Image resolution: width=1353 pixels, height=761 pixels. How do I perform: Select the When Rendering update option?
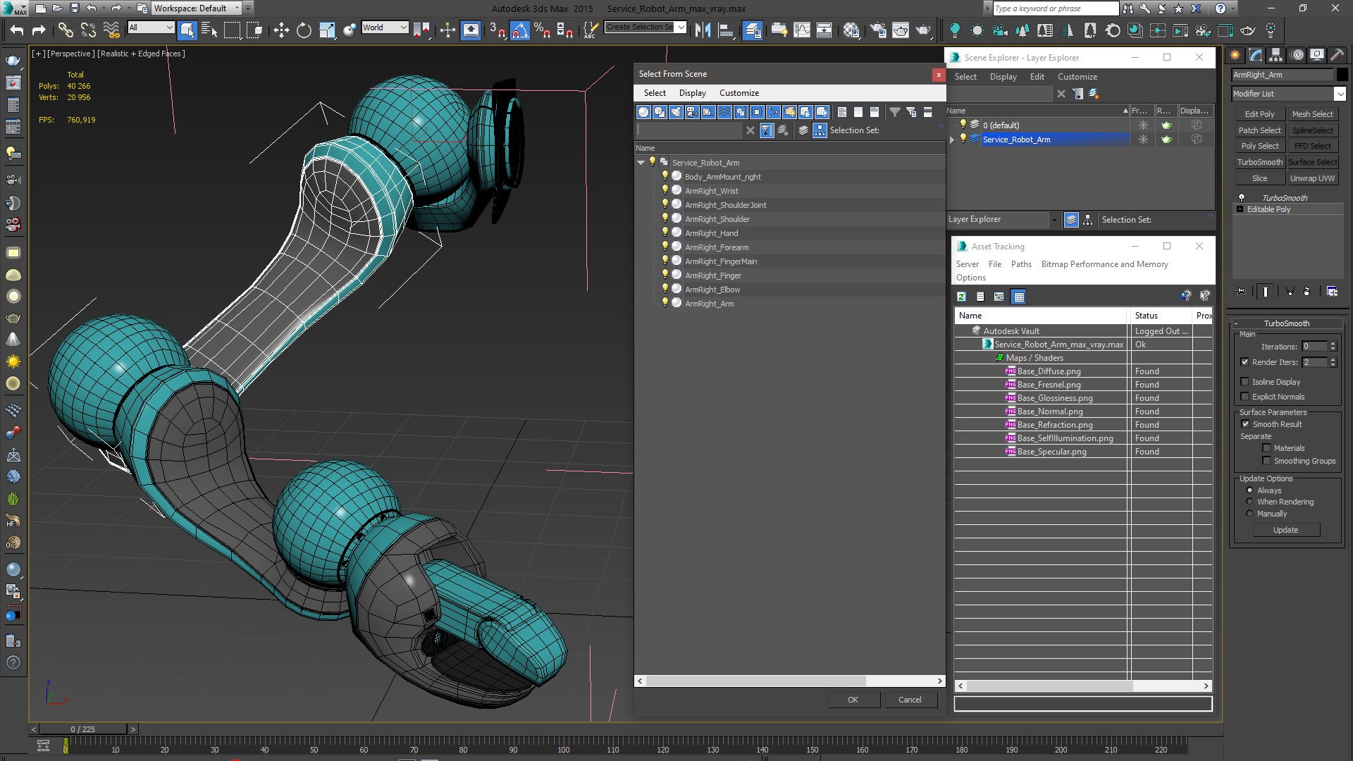click(1250, 502)
